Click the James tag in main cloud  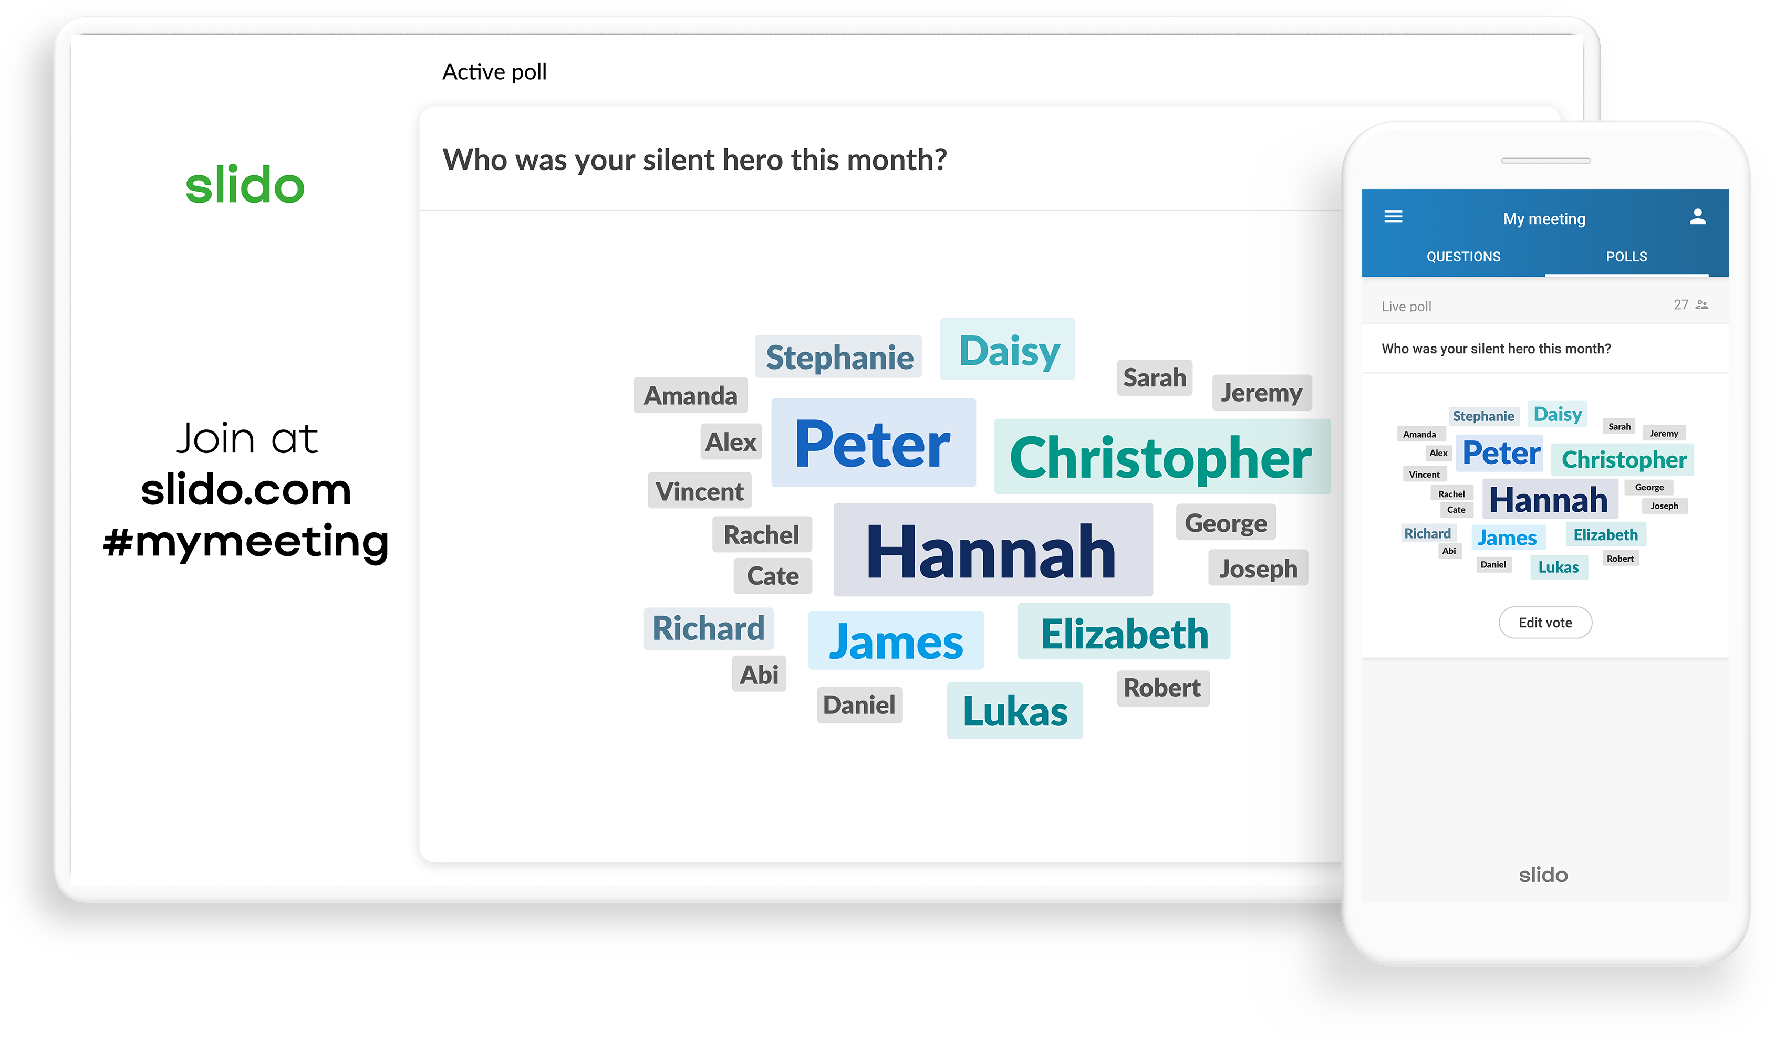coord(895,641)
